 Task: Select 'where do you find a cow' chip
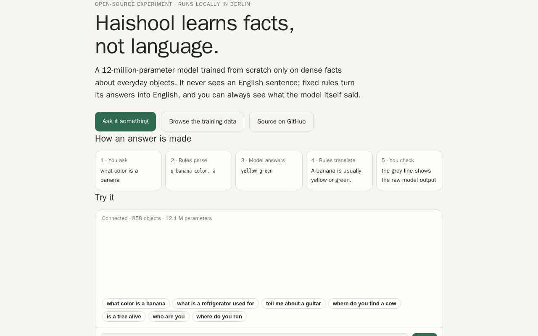pyautogui.click(x=364, y=304)
